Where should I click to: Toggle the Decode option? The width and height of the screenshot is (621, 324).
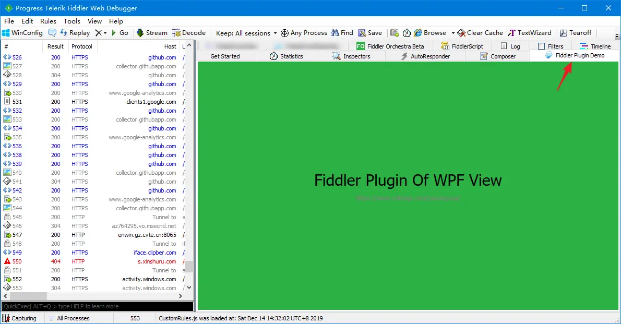(x=189, y=33)
